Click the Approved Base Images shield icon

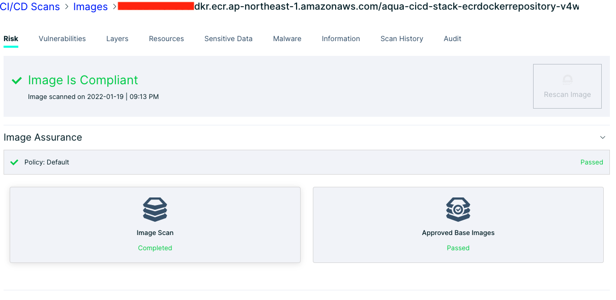[458, 210]
